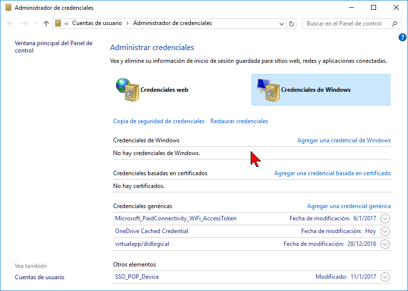Click the back navigation arrow
This screenshot has width=408, height=291.
click(10, 24)
